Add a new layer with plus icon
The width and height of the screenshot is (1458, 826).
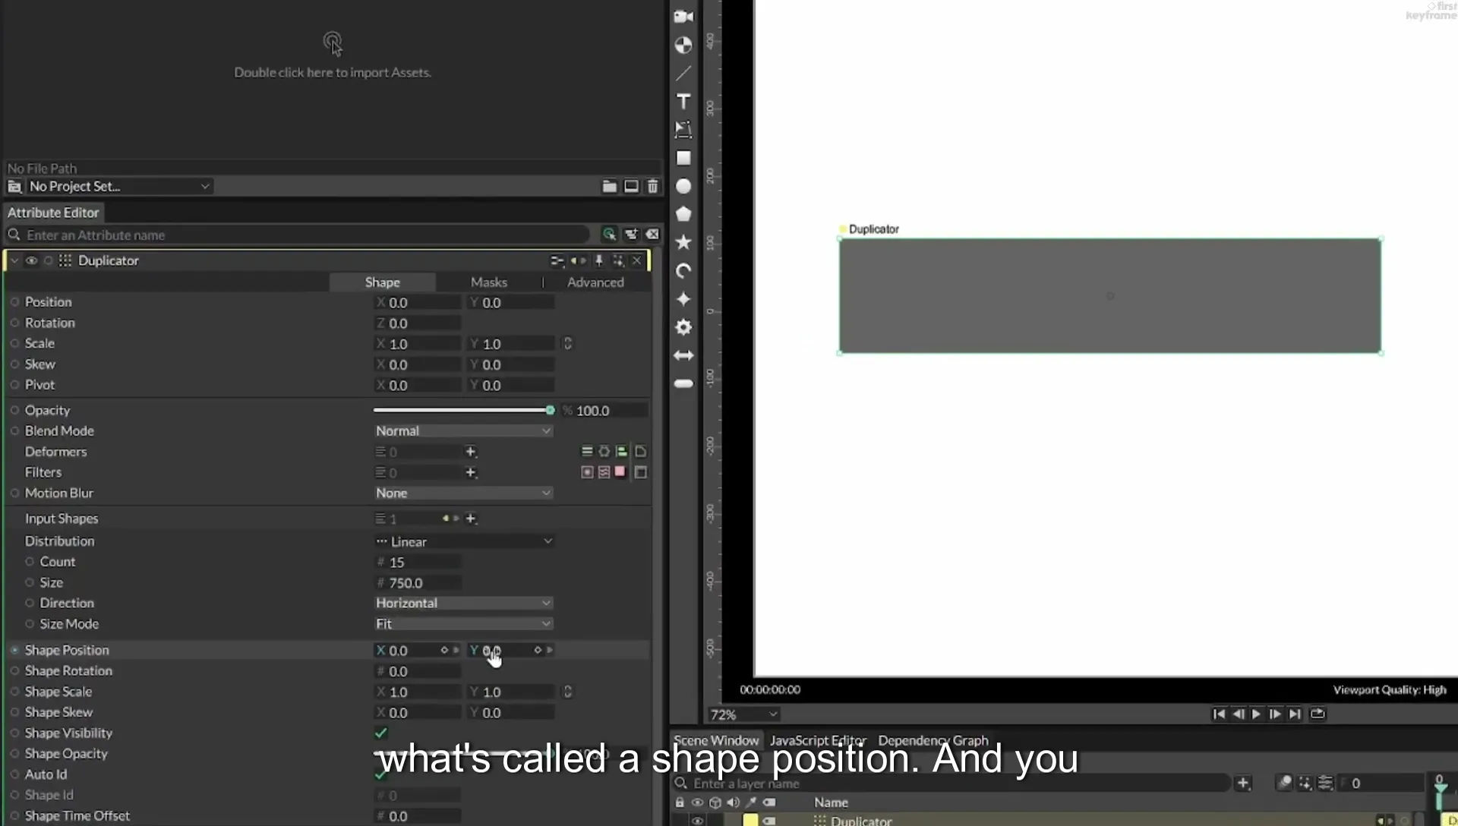pos(1243,783)
